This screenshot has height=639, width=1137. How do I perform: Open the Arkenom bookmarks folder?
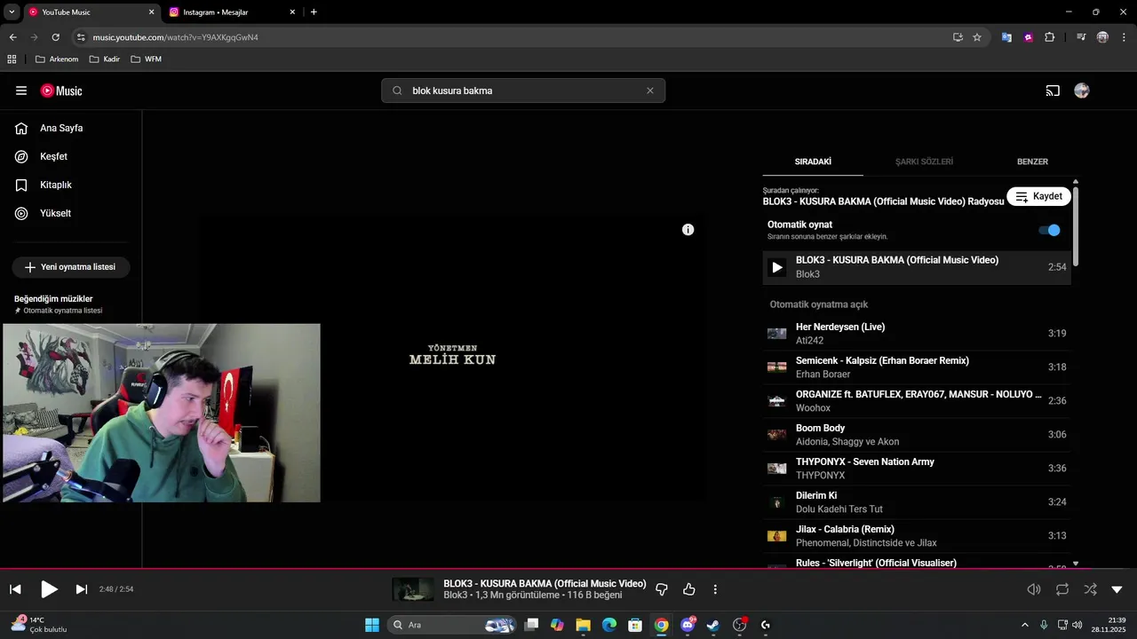pyautogui.click(x=57, y=59)
